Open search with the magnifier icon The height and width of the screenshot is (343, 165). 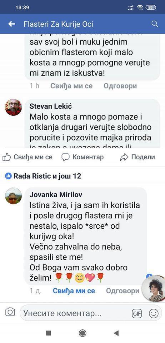click(x=155, y=24)
